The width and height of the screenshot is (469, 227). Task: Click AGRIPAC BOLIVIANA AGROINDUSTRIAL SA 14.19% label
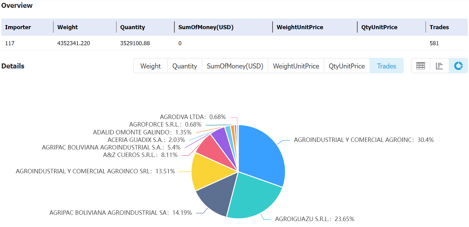click(x=121, y=213)
